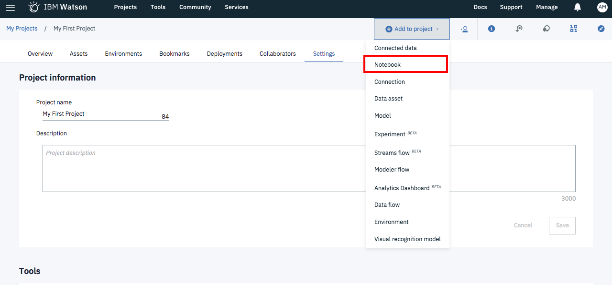Click the apps layout icon

[573, 29]
